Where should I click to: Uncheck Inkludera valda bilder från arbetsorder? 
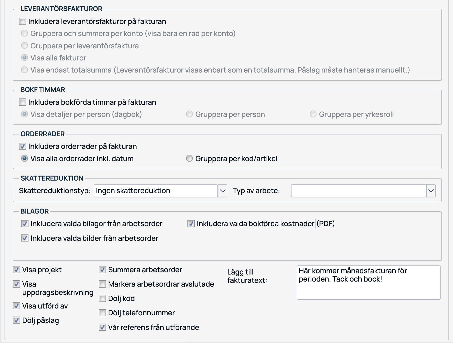pos(25,238)
